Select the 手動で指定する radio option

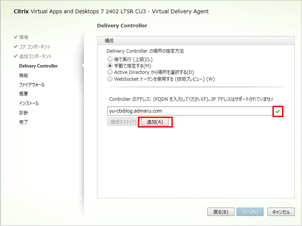(109, 66)
